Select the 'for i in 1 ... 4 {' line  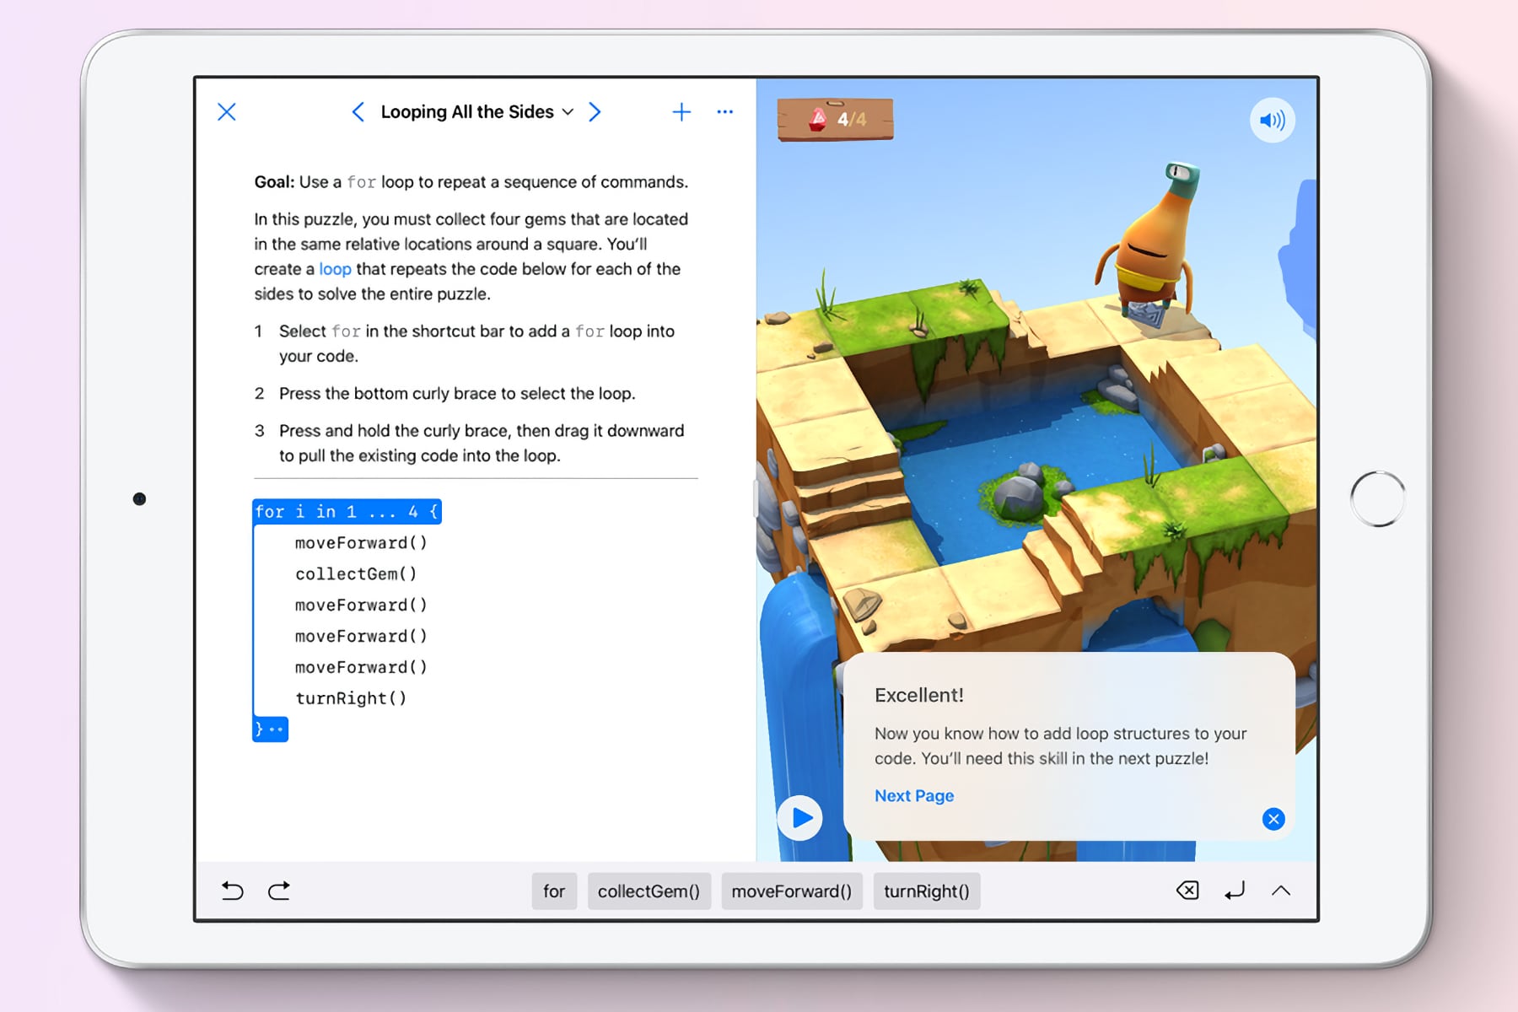coord(347,512)
